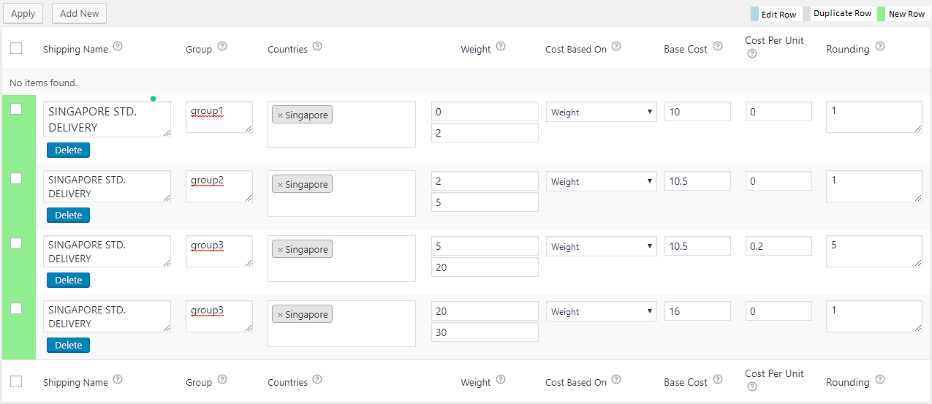Click help icon next to Shipping Name header
The height and width of the screenshot is (404, 932).
(x=118, y=47)
